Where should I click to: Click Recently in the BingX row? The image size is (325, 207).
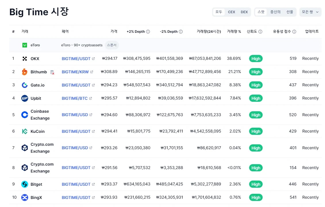(310, 197)
